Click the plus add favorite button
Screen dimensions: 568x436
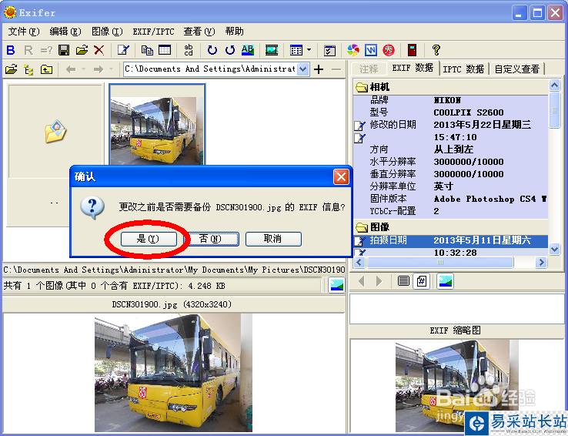pyautogui.click(x=319, y=69)
